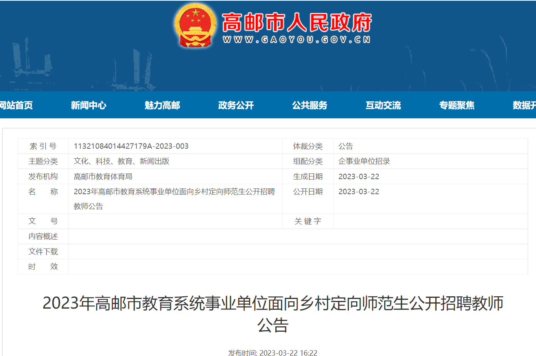This screenshot has width=536, height=356.
Task: Click the 名称 label cell
Action: coord(43,199)
